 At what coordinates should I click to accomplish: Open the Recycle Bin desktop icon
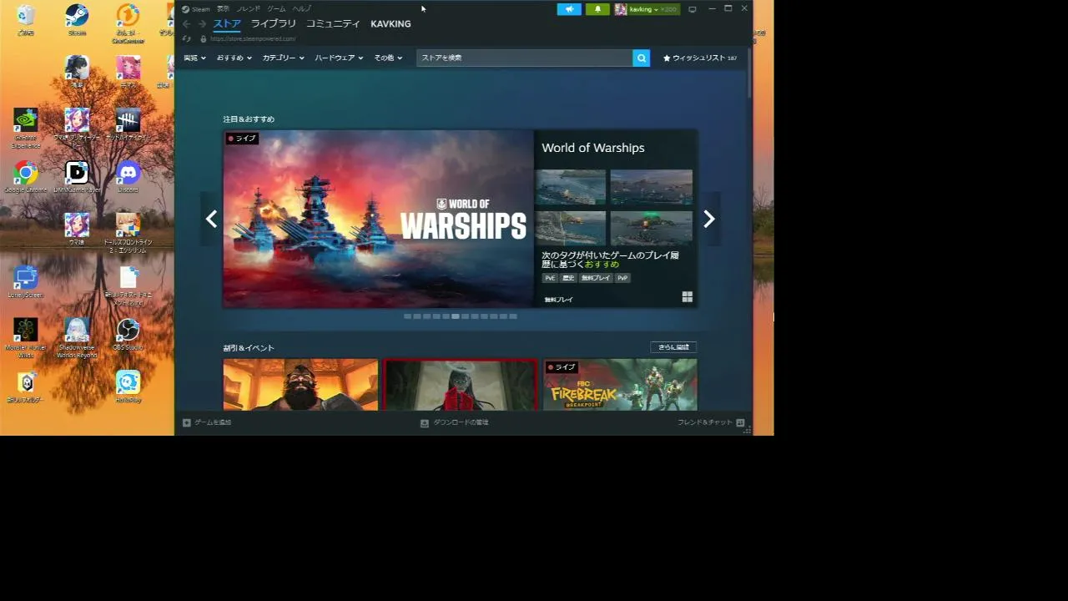point(26,20)
